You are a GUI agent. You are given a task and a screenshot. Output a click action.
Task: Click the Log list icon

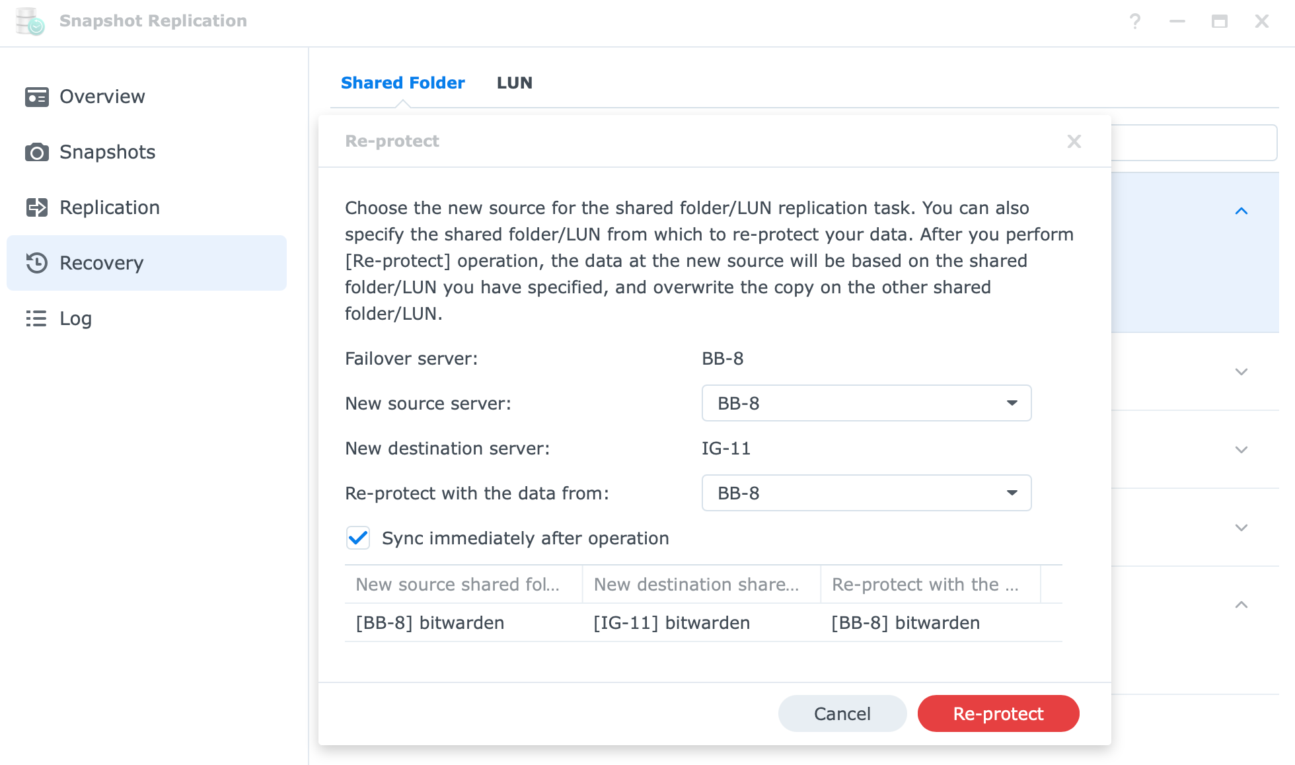pyautogui.click(x=37, y=318)
